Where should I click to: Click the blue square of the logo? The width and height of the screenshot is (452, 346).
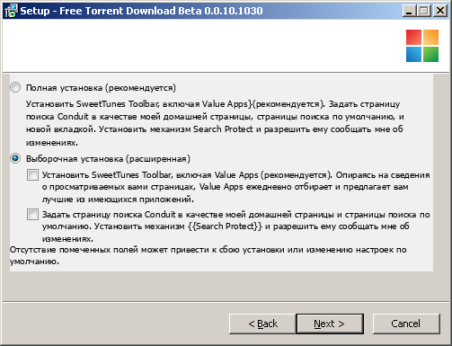(x=413, y=54)
